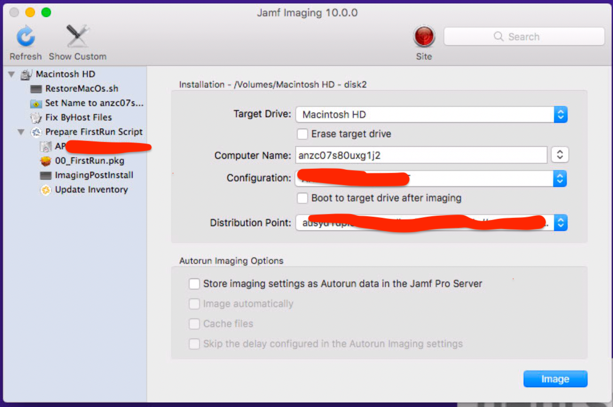Click the Set Name to anzc07s icon
This screenshot has height=407, width=613.
pyautogui.click(x=36, y=104)
